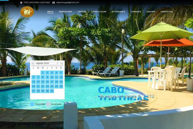The width and height of the screenshot is (193, 129).
Task: Select day 19 in the calendar
Action: [x=61, y=82]
